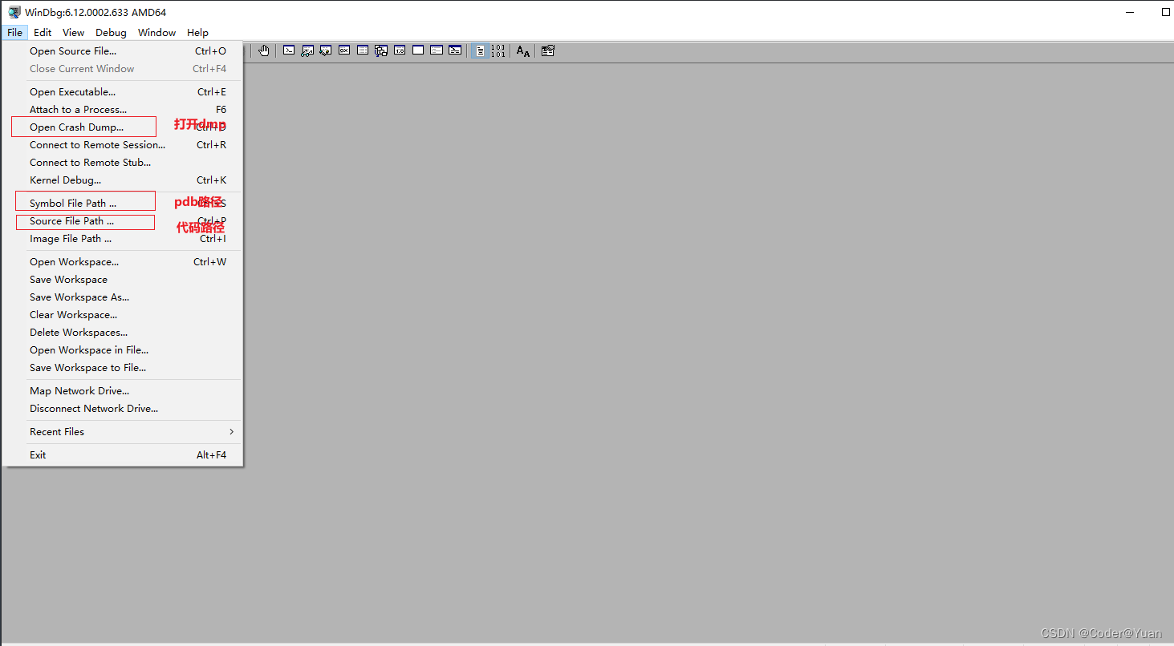
Task: Open the Scratch Pad blank window icon
Action: [x=418, y=50]
